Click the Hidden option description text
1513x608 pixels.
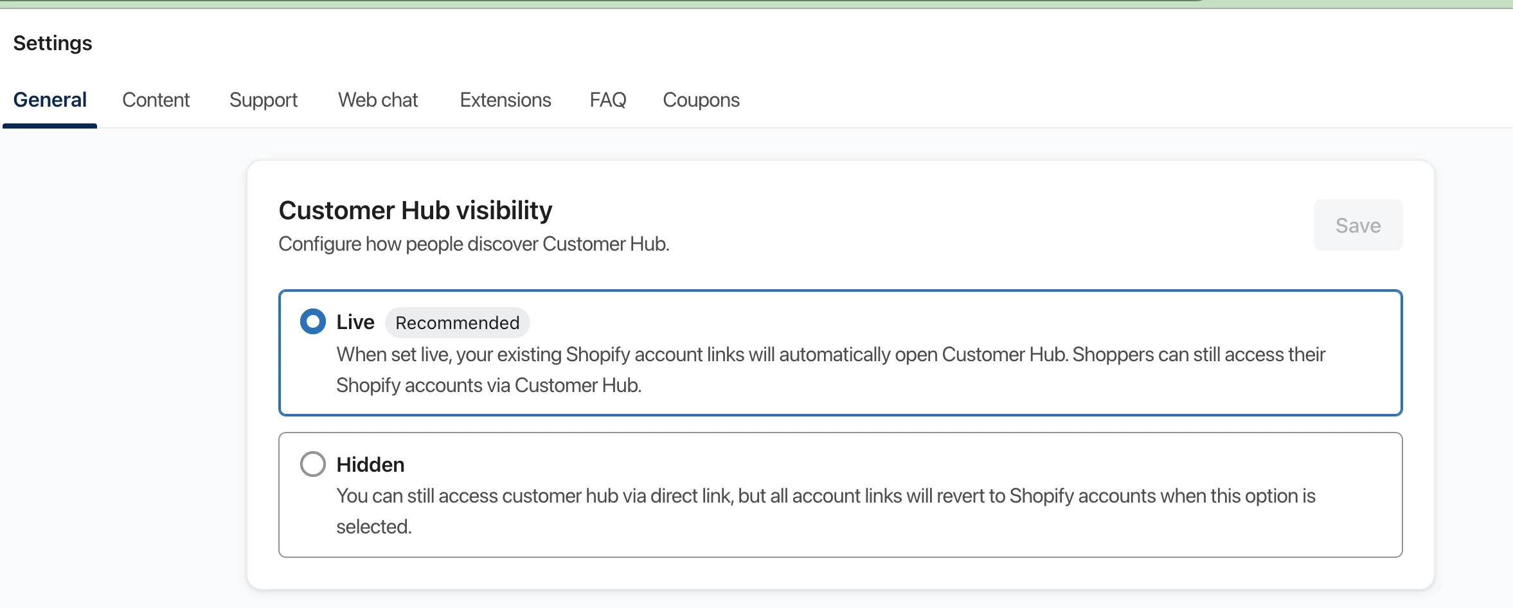click(x=826, y=511)
